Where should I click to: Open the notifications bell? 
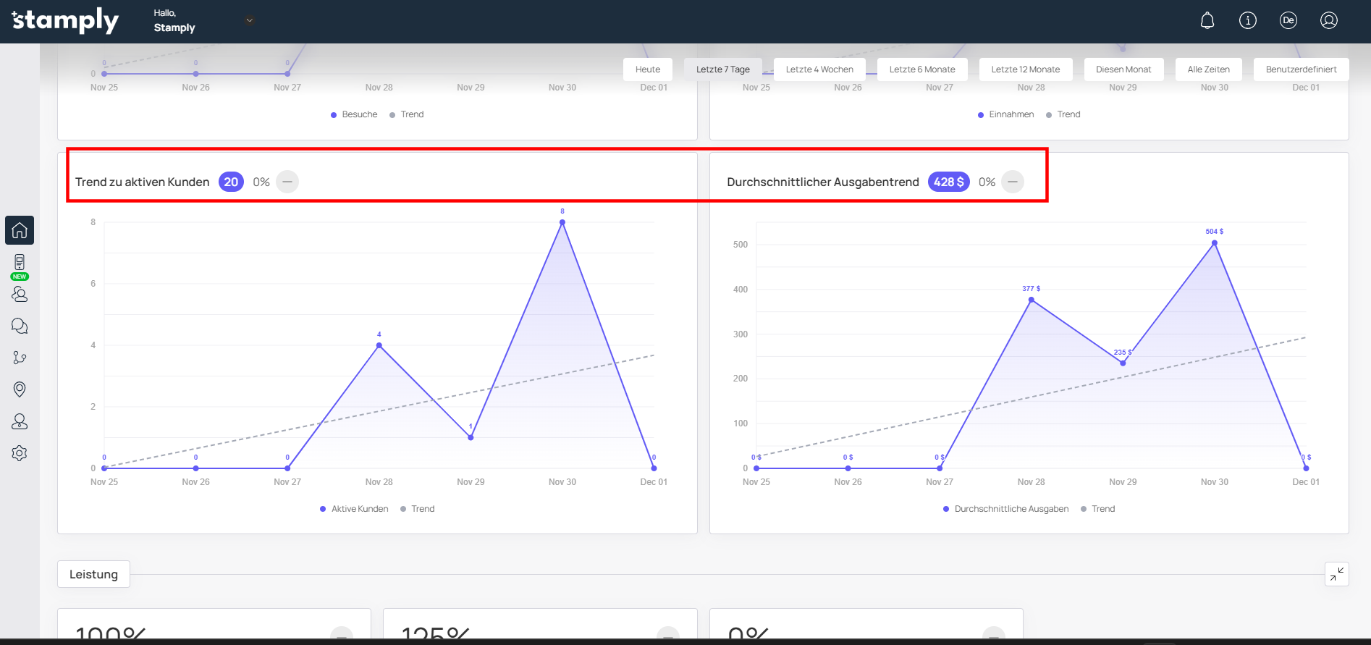pyautogui.click(x=1207, y=20)
